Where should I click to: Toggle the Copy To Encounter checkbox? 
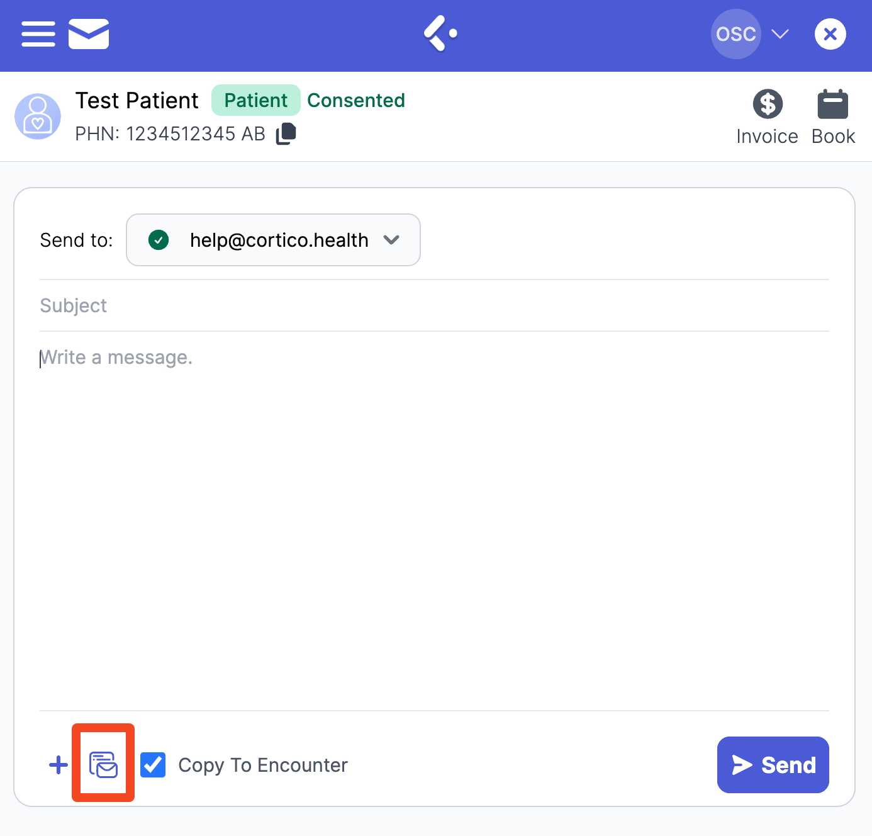[153, 765]
